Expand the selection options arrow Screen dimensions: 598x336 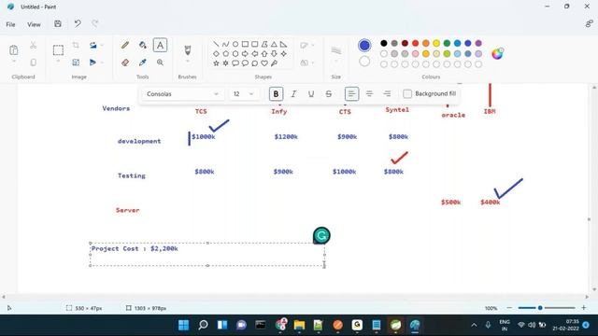(x=58, y=62)
